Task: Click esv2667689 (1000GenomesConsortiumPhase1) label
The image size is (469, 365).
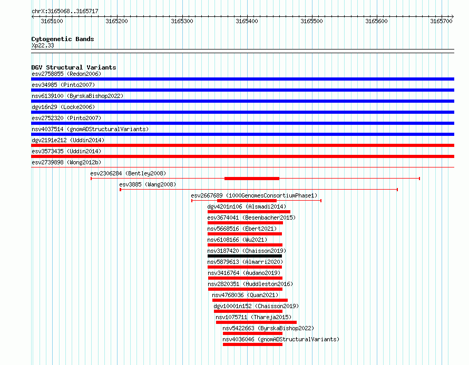Action: [x=254, y=195]
